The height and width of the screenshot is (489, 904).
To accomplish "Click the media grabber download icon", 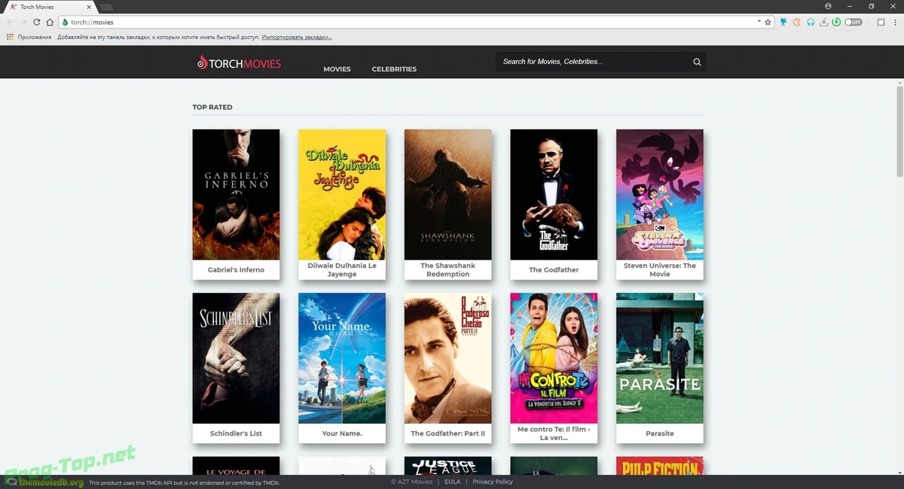I will 824,23.
